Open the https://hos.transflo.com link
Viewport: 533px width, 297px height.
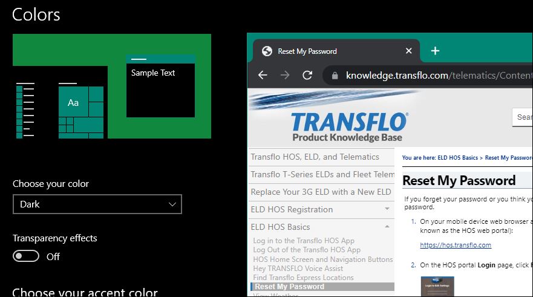point(456,245)
